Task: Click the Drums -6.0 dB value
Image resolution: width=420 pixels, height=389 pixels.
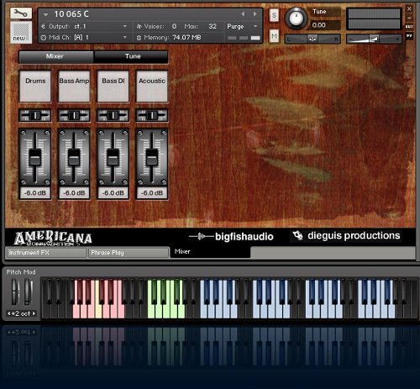Action: (35, 193)
